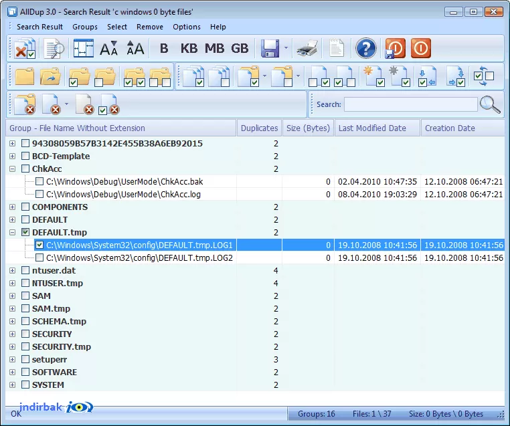Click the search magnifying glass icon
This screenshot has height=426, width=510.
(490, 104)
